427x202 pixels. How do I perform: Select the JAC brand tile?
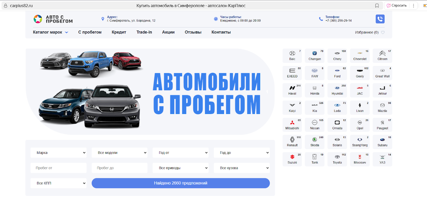[360, 90]
